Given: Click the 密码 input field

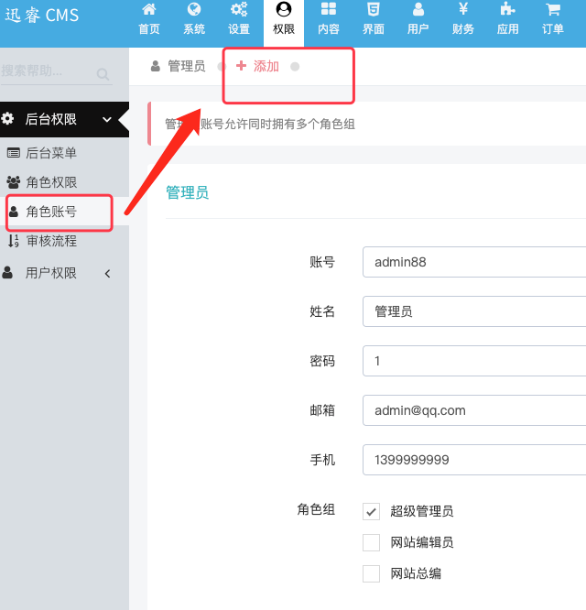Looking at the screenshot, I should click(x=474, y=361).
